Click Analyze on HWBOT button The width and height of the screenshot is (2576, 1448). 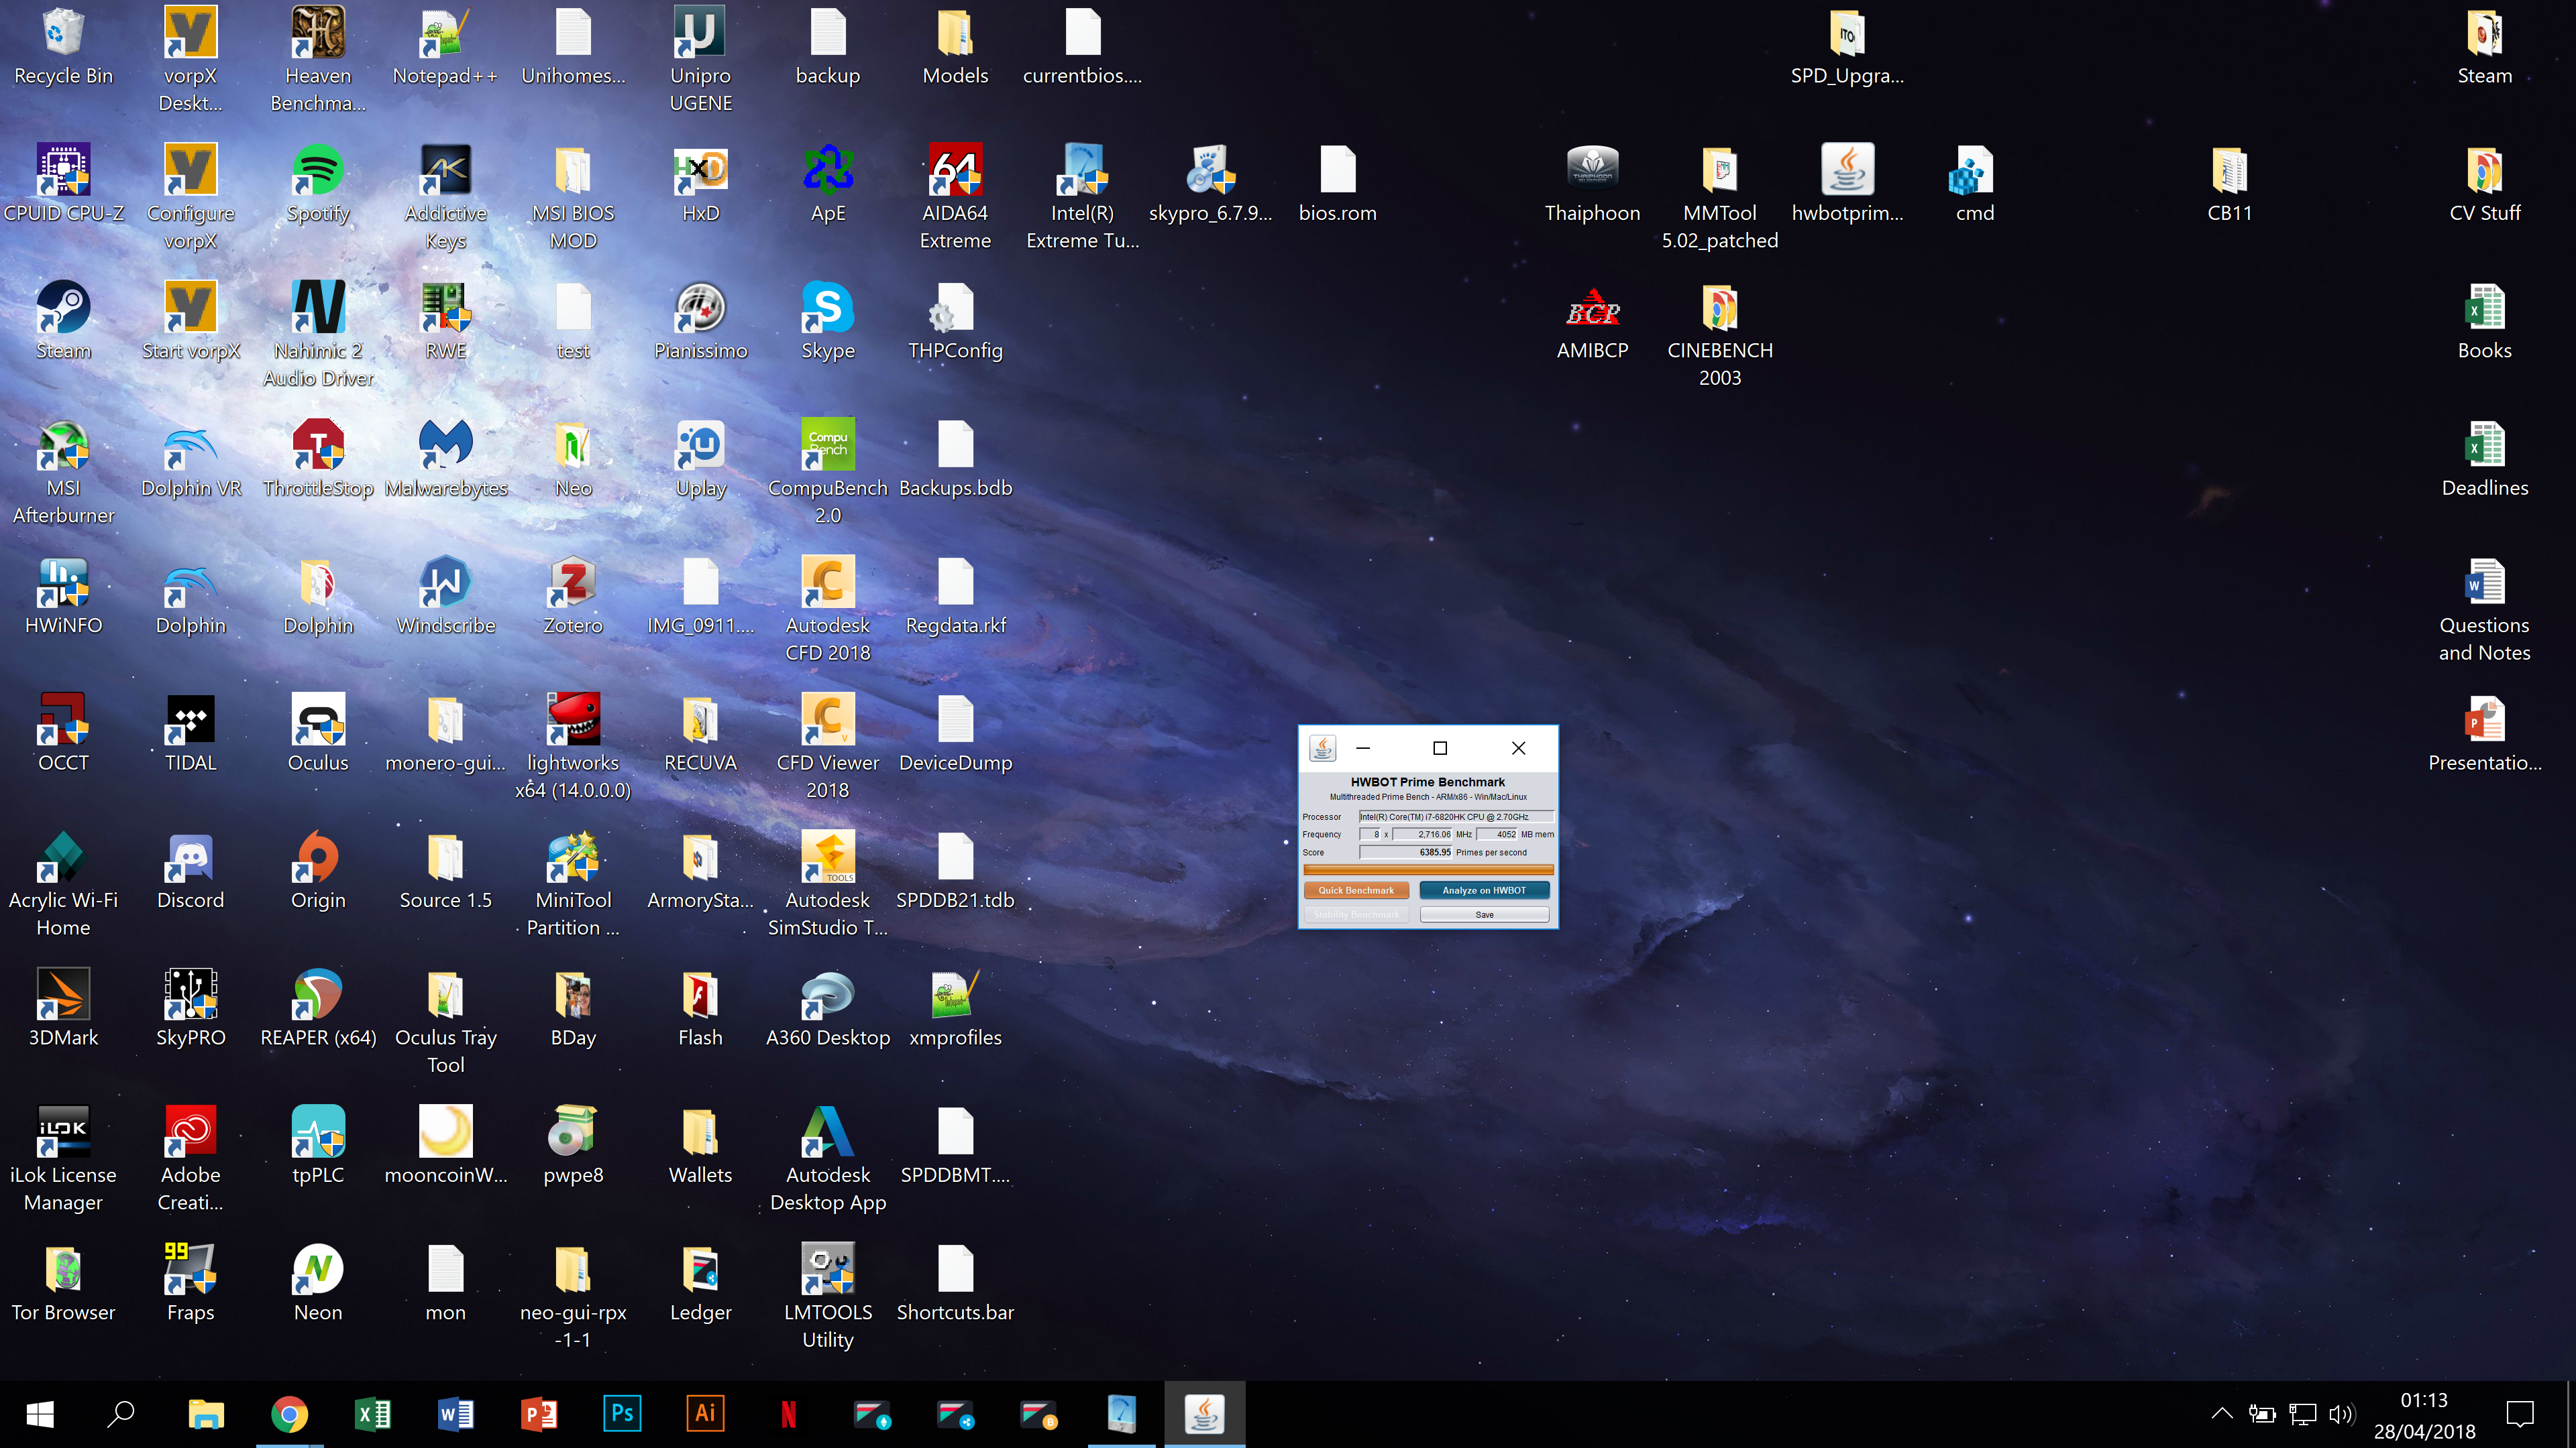[x=1484, y=890]
